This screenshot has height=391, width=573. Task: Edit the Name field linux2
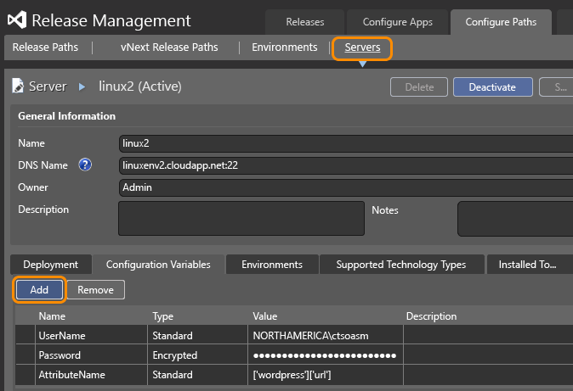(x=346, y=143)
